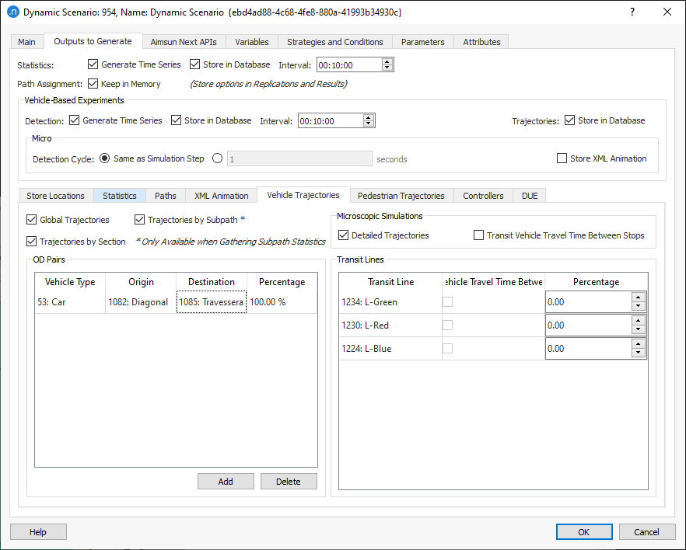This screenshot has height=550, width=686.
Task: Enable Transit Vehicle Travel Time Between Stops
Action: click(x=478, y=235)
